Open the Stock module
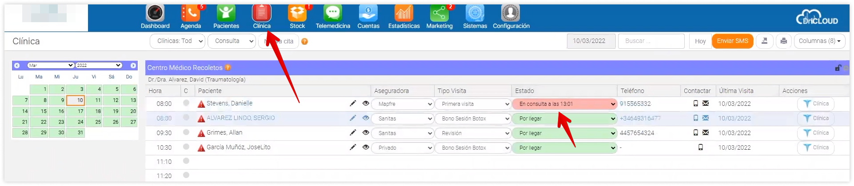This screenshot has width=854, height=186. tap(297, 17)
